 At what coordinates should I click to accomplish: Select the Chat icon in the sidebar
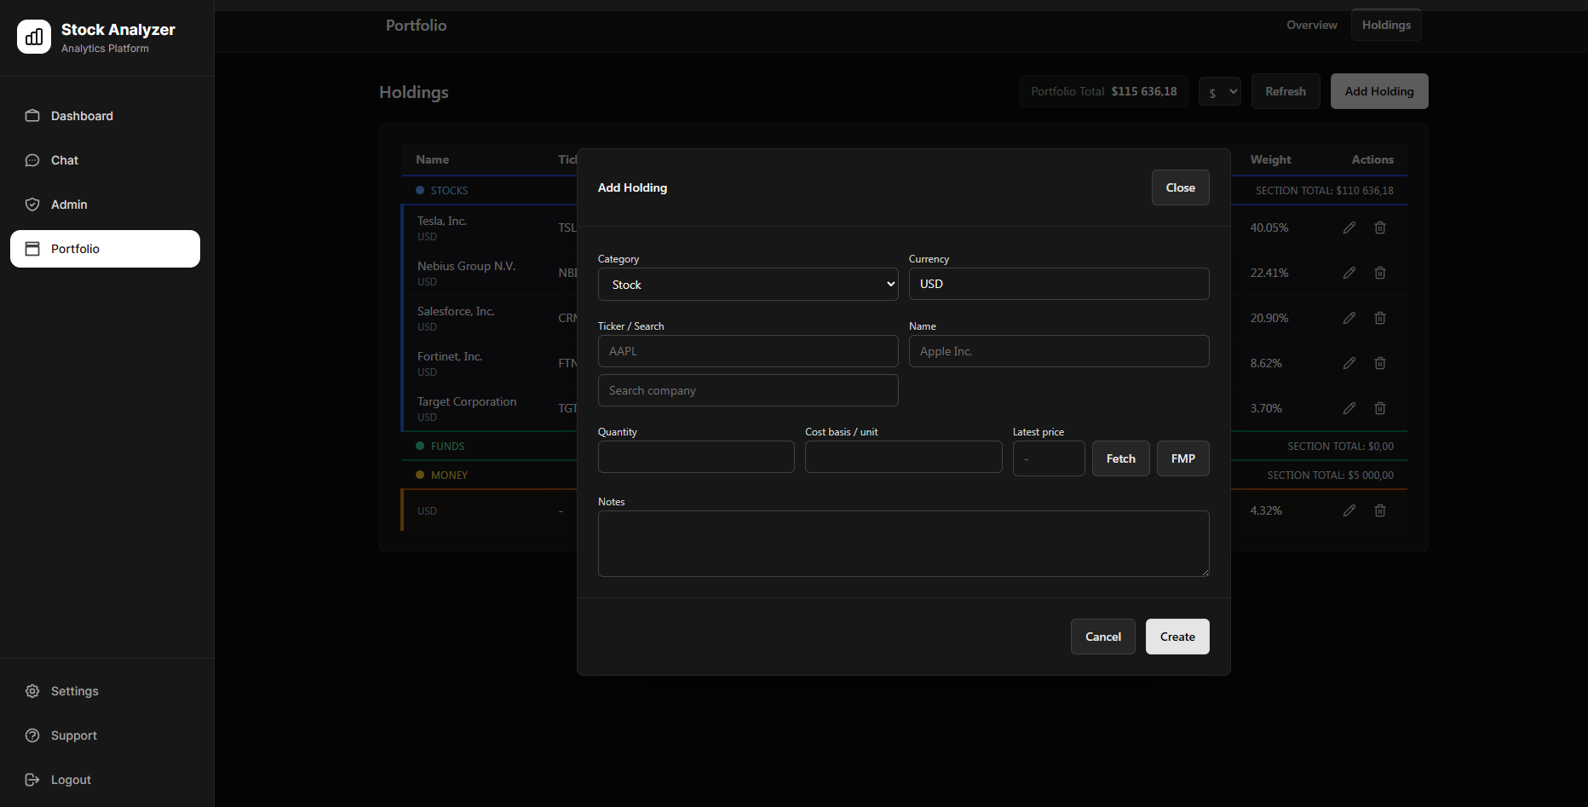tap(32, 159)
